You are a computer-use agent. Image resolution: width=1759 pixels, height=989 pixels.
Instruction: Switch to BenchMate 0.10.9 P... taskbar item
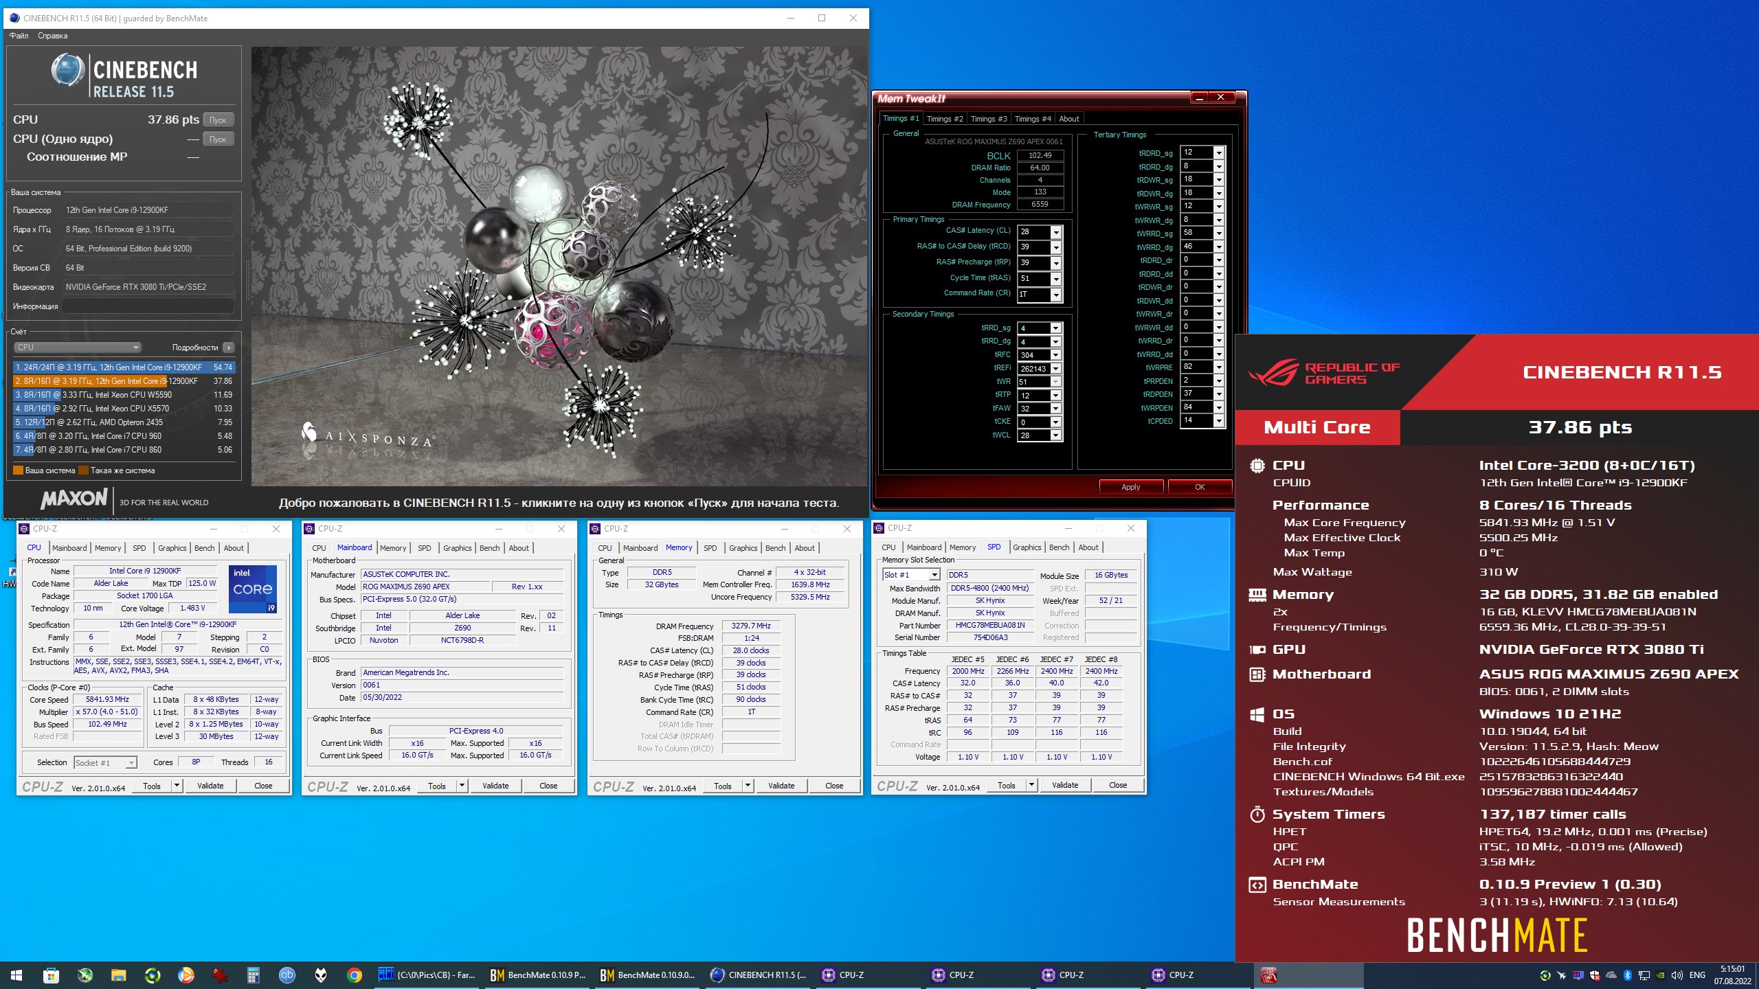point(537,975)
